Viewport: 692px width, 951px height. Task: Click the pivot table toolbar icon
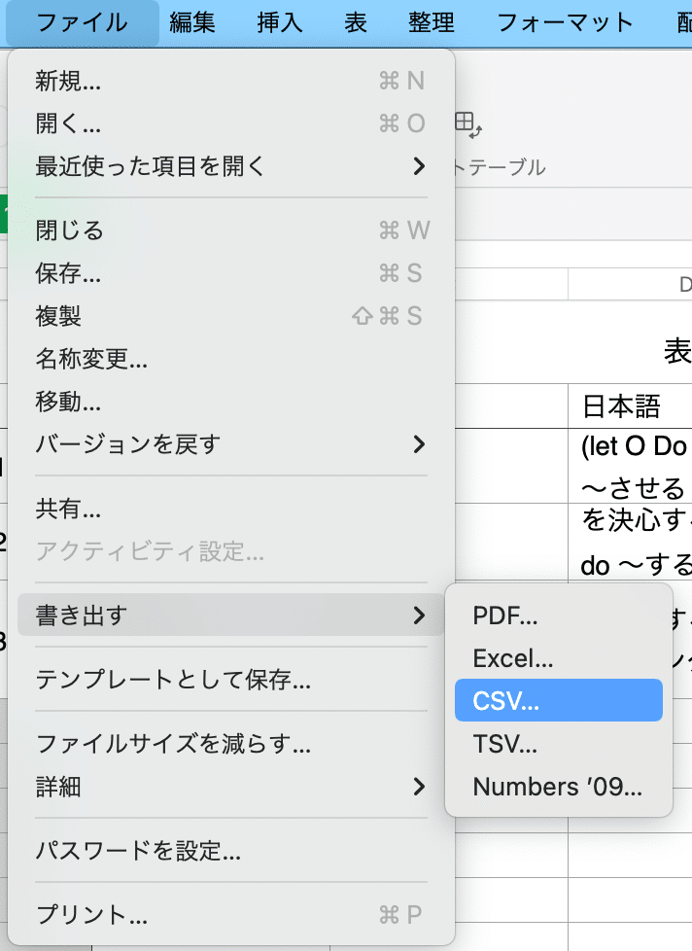[468, 123]
